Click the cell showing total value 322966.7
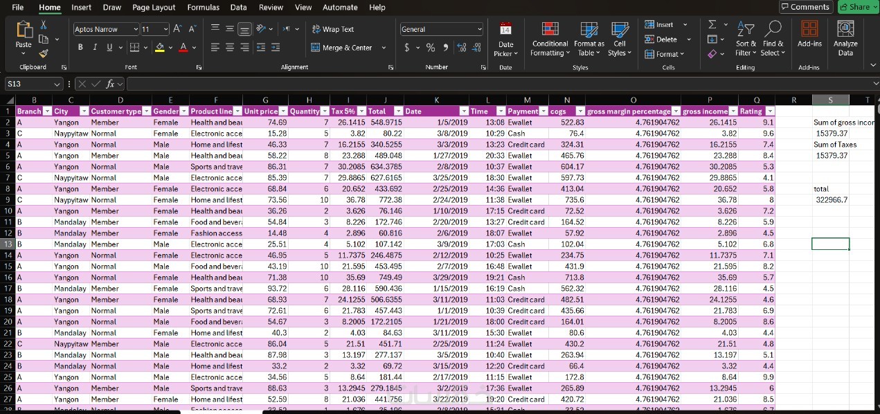Image resolution: width=880 pixels, height=414 pixels. point(831,199)
